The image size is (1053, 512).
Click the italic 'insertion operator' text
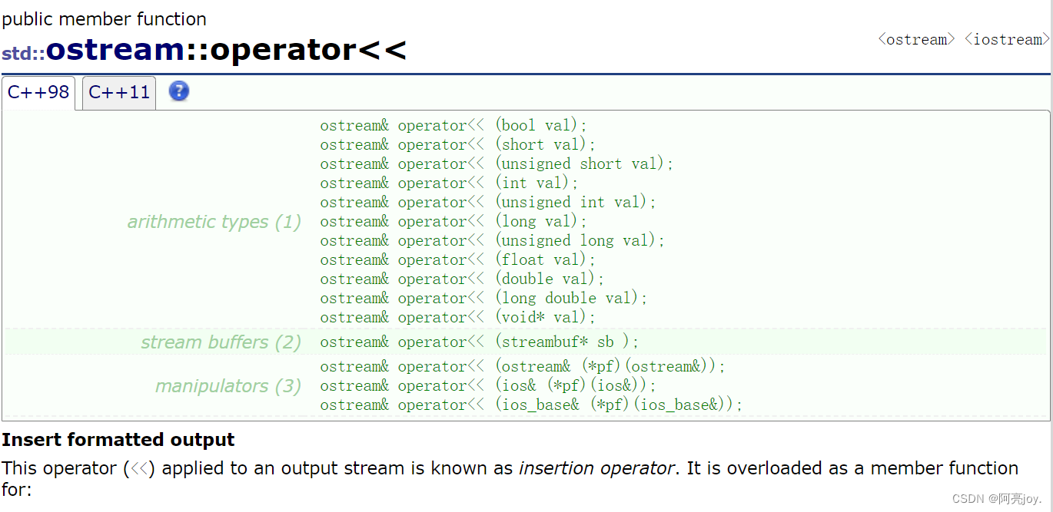596,468
